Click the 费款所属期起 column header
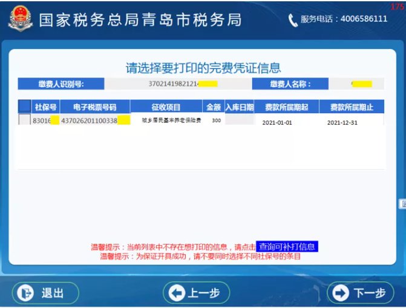Viewport: 406px width, 308px height. tap(286, 106)
